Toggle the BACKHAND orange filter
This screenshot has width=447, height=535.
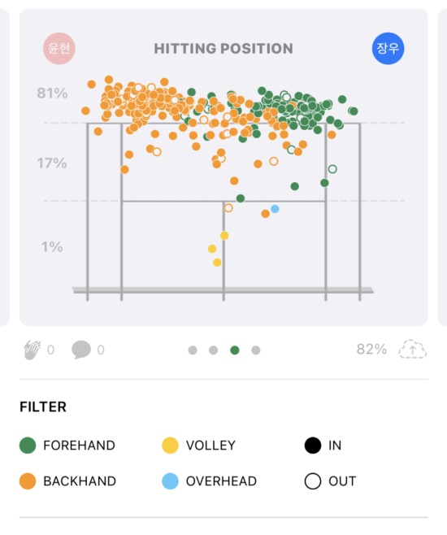(67, 481)
